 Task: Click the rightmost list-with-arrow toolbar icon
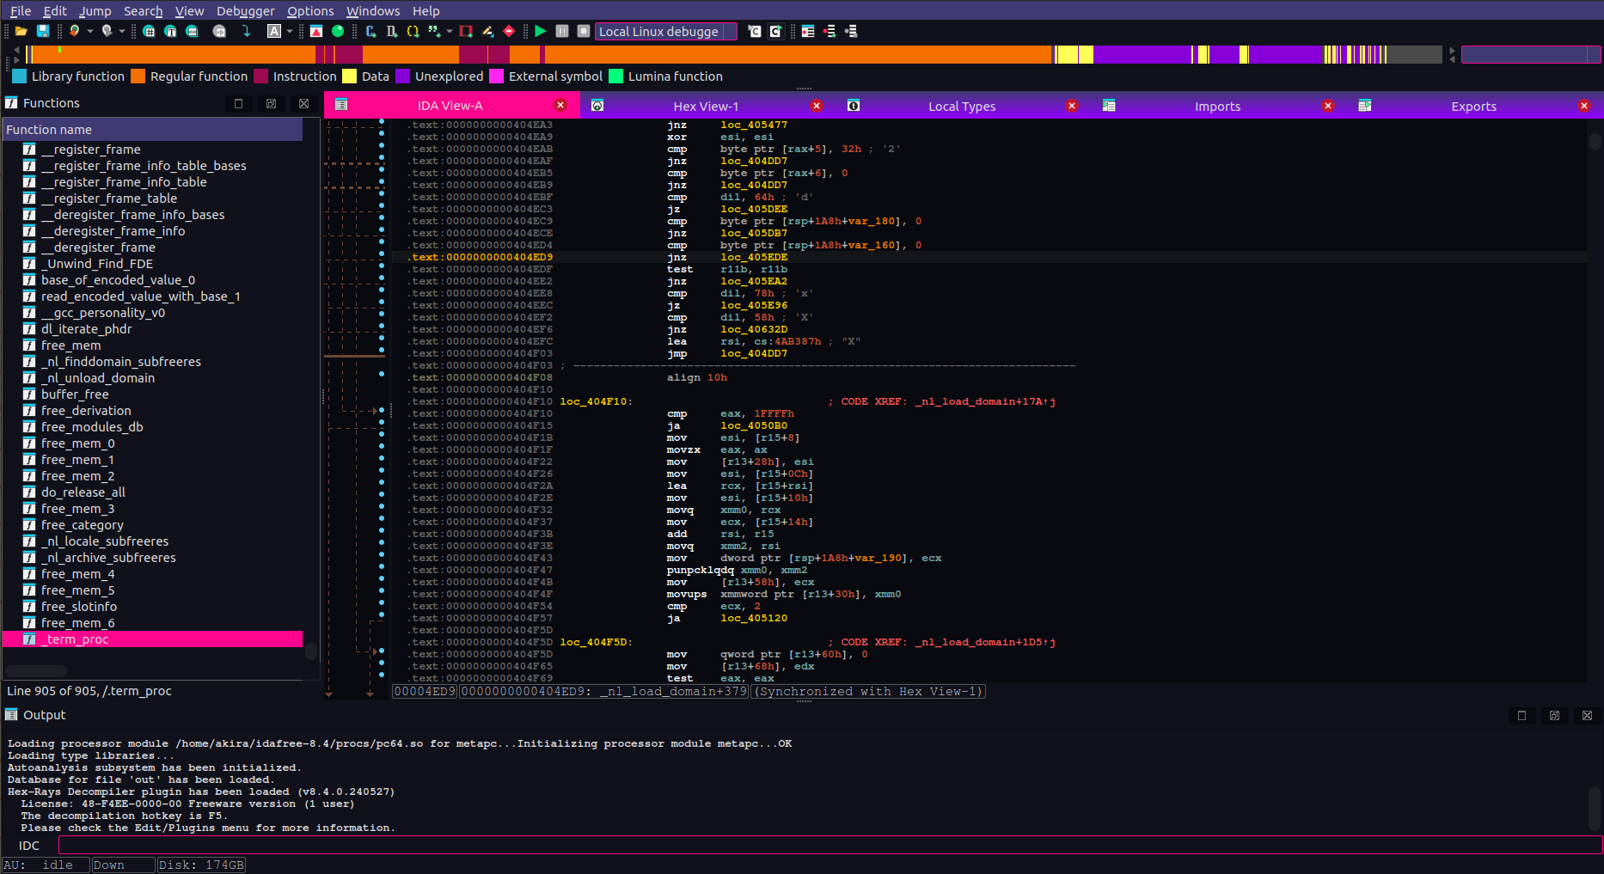click(851, 31)
